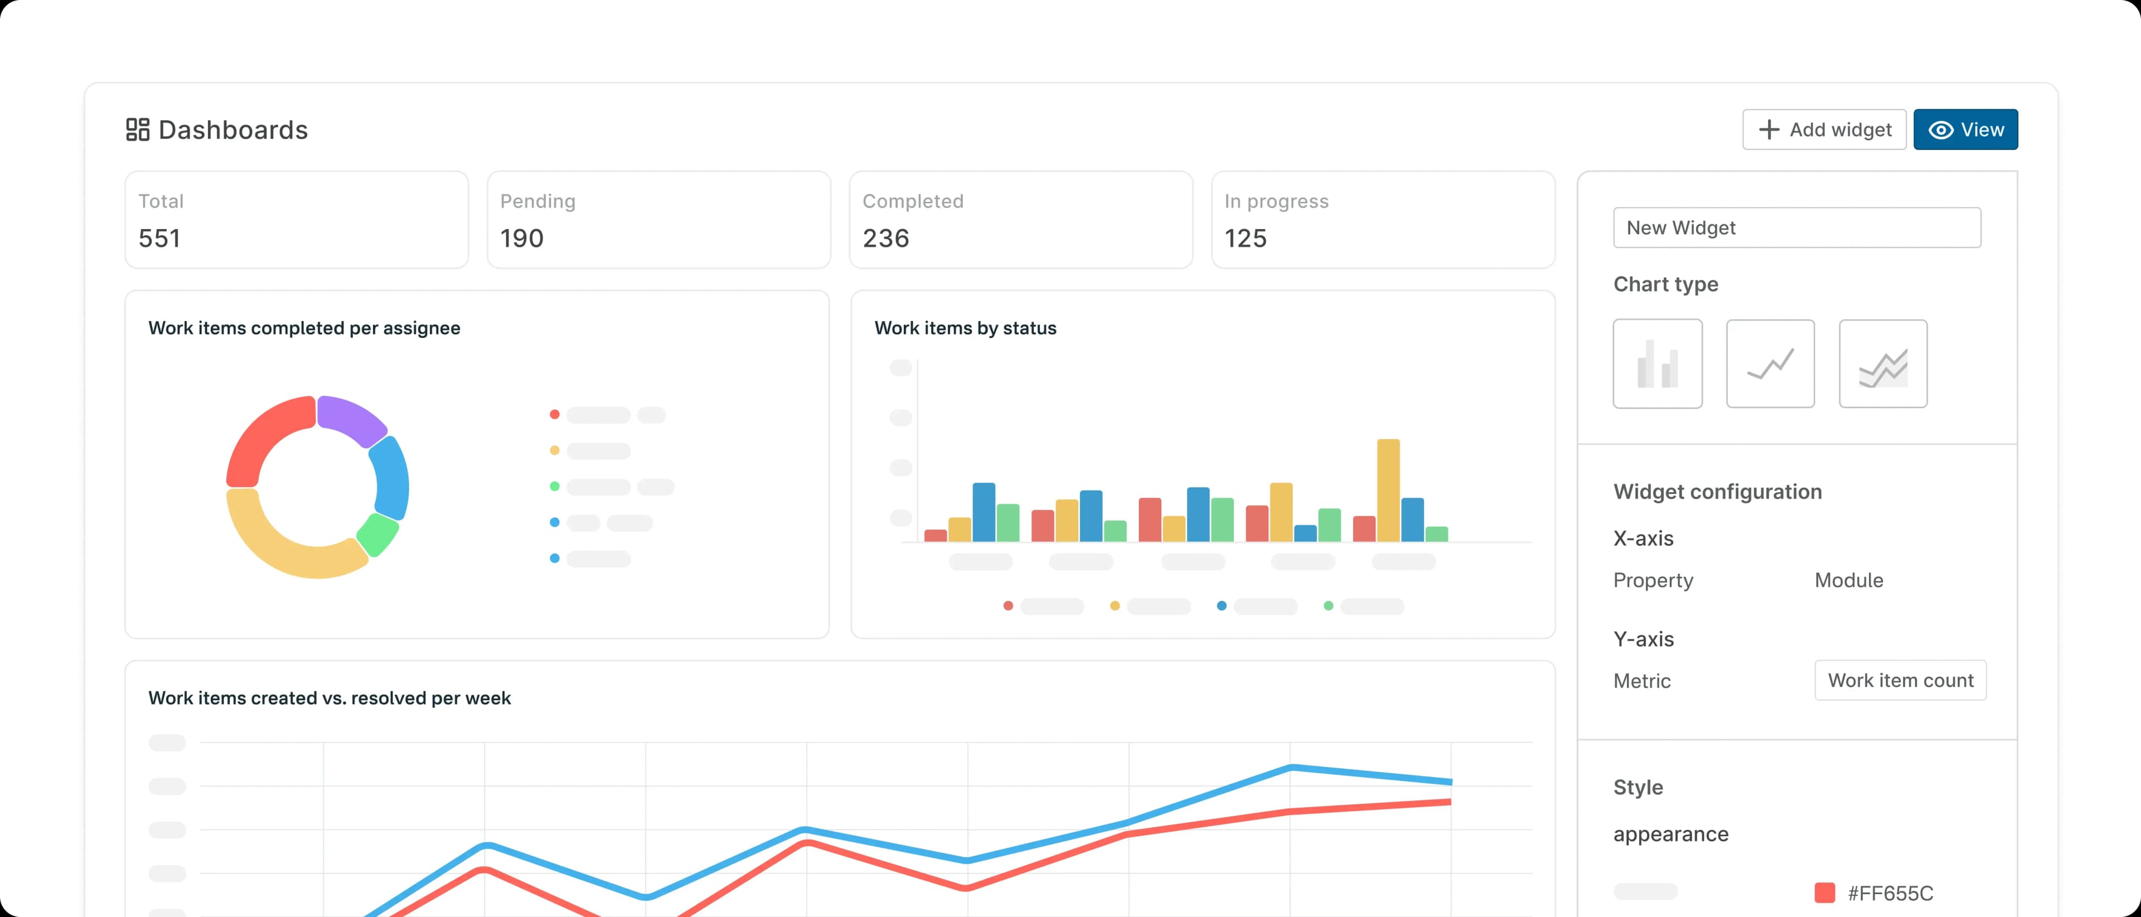Click the New Widget name input field
The image size is (2141, 917).
point(1797,227)
